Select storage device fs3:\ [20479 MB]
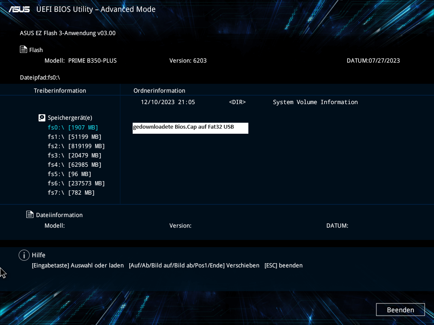The width and height of the screenshot is (434, 325). click(x=75, y=156)
